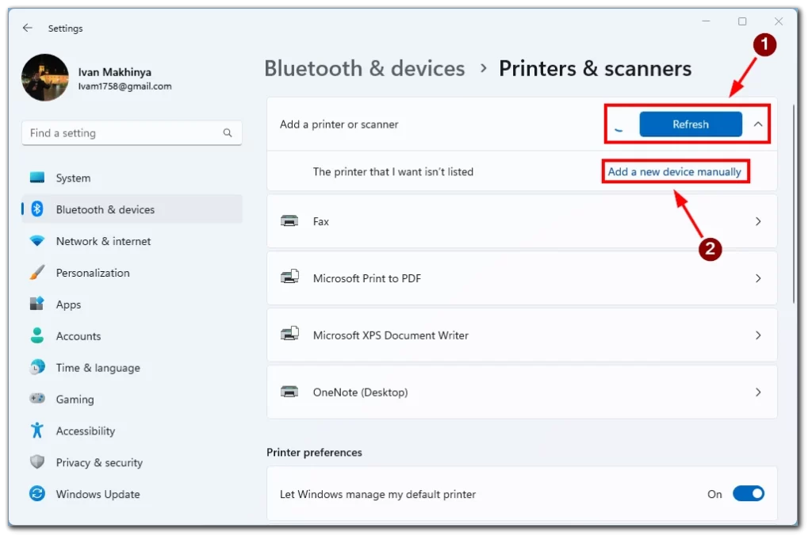812x540 pixels.
Task: Go to Gaming settings
Action: tap(132, 399)
